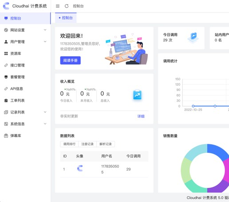The height and width of the screenshot is (202, 229).
Task: Open 套餐管理 in the sidebar
Action: (x=25, y=77)
